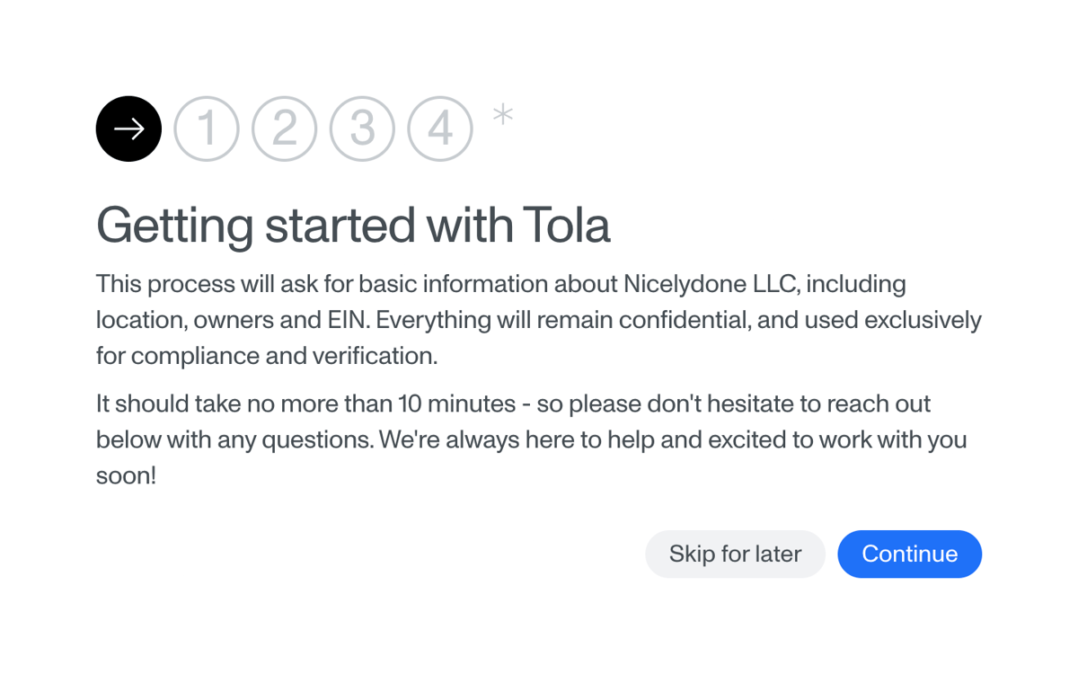The image size is (1078, 674).
Task: Select the arrow icon starting the step sequence
Action: click(128, 129)
